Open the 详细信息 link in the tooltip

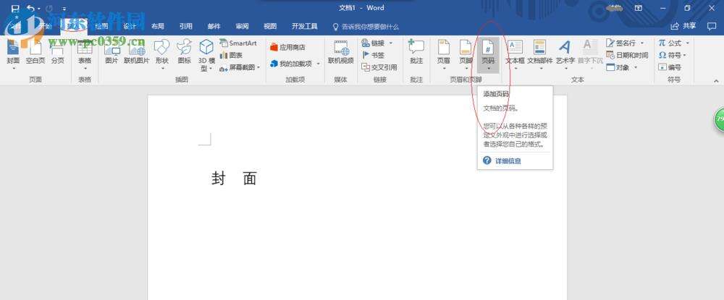pos(507,160)
